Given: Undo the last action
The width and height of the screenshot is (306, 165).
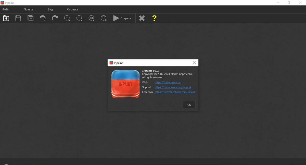Looking at the screenshot, I should tap(43, 18).
